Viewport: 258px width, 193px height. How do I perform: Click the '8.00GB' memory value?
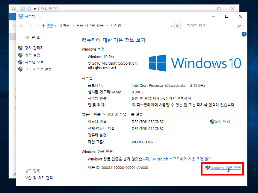tap(138, 92)
